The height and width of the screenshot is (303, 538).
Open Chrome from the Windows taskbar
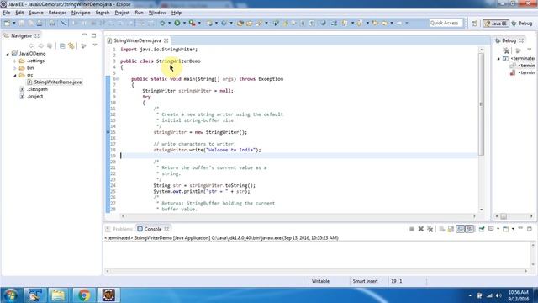point(84,295)
